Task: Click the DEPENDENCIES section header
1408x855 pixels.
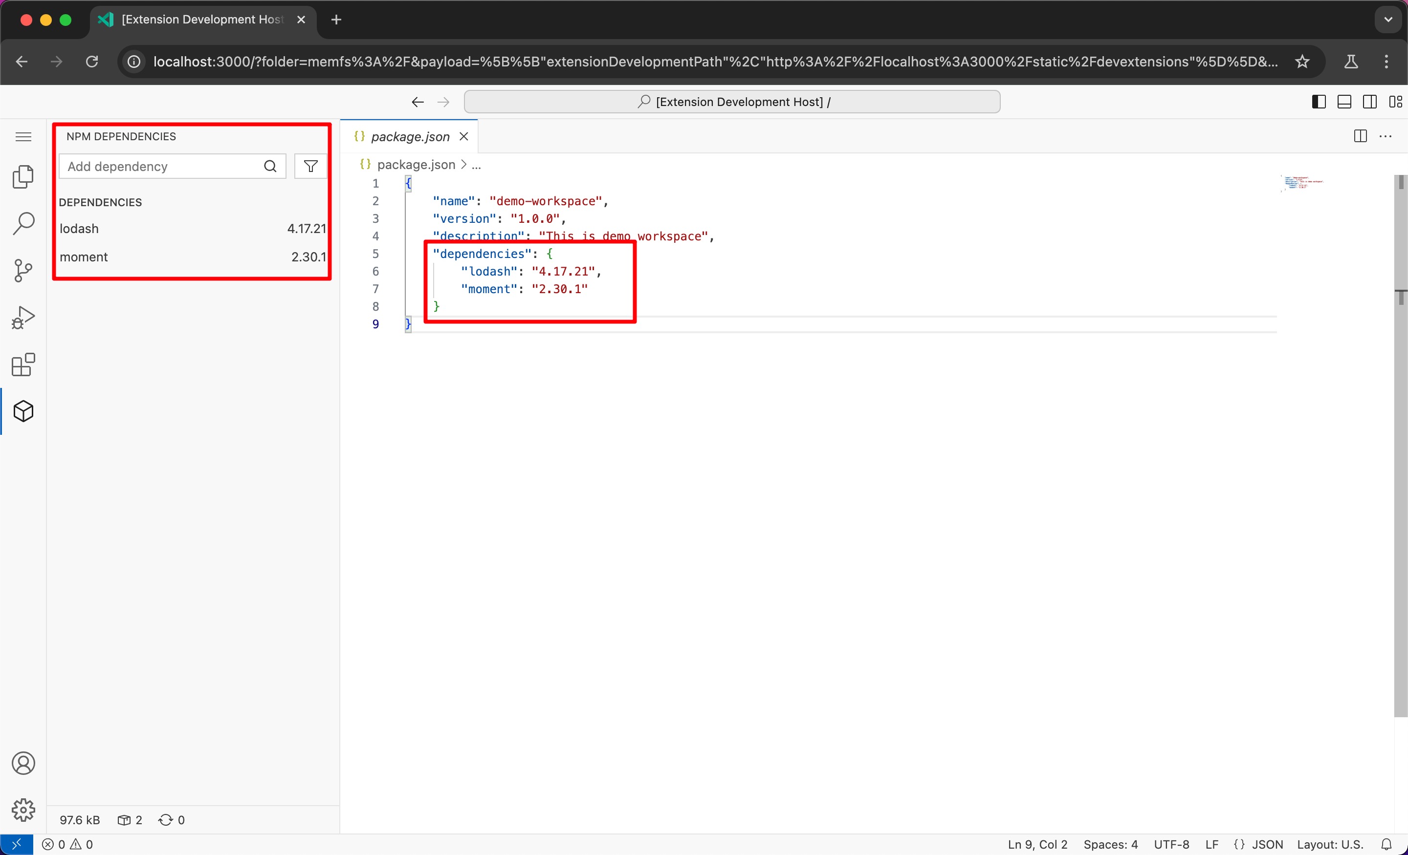Action: (101, 202)
